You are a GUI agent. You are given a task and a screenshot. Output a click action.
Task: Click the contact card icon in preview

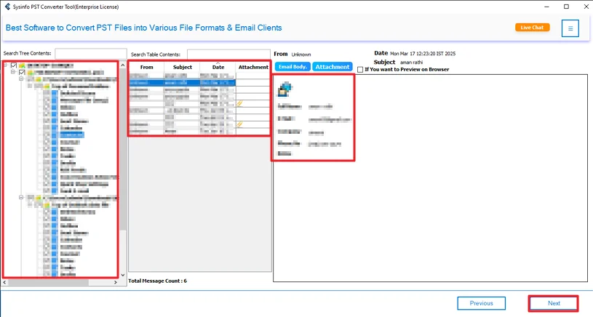284,89
